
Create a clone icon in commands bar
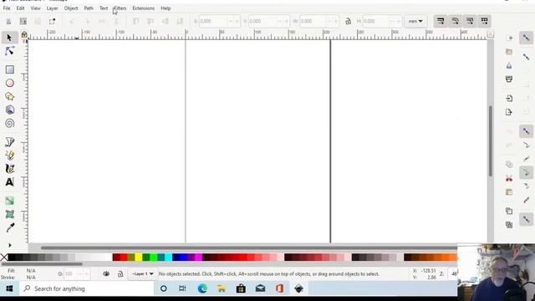509,225
